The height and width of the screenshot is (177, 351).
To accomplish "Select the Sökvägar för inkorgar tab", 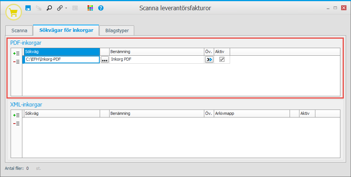I will [66, 30].
